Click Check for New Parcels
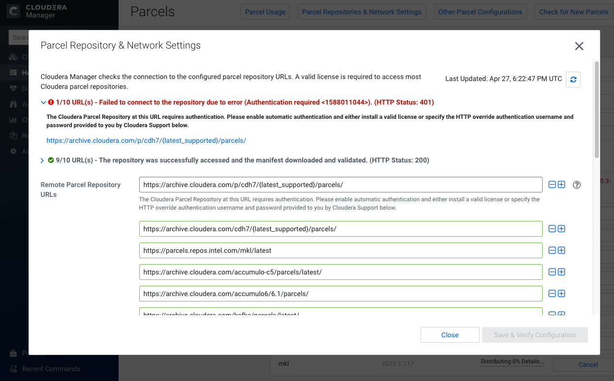 point(574,12)
